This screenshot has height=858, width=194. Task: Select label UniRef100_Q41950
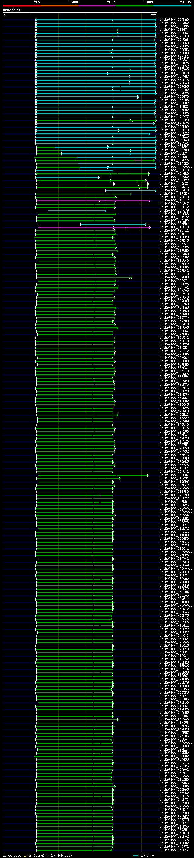[174, 177]
